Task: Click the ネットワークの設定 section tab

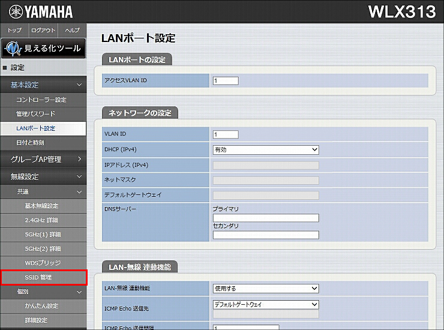Action: pyautogui.click(x=140, y=113)
